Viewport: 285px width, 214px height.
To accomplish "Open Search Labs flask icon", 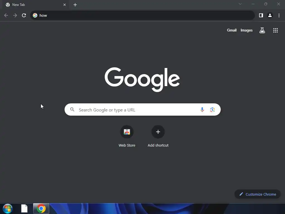I will (262, 30).
